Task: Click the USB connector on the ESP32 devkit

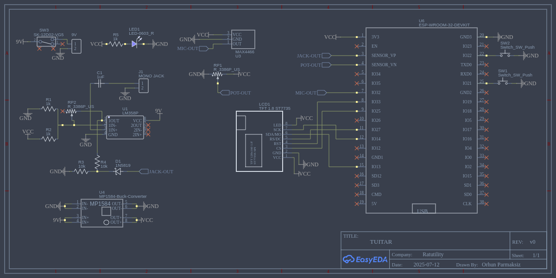Action: coord(423,209)
